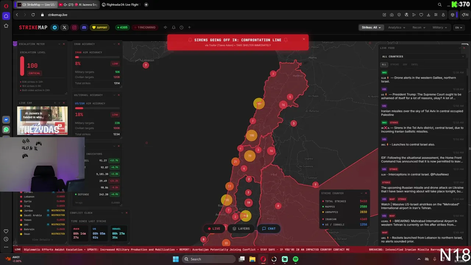Open Messenger in Opera sidebar
The width and height of the screenshot is (471, 265).
coord(6,120)
